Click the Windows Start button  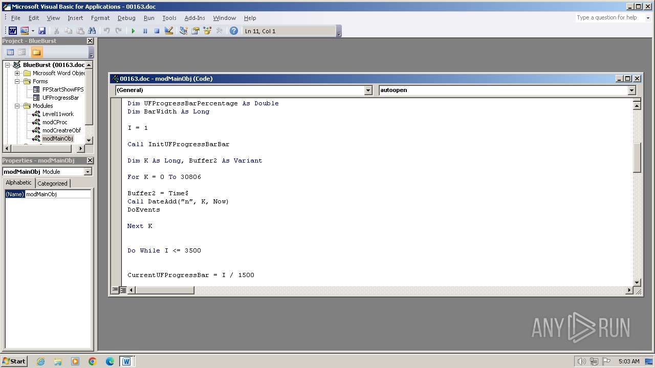click(14, 361)
